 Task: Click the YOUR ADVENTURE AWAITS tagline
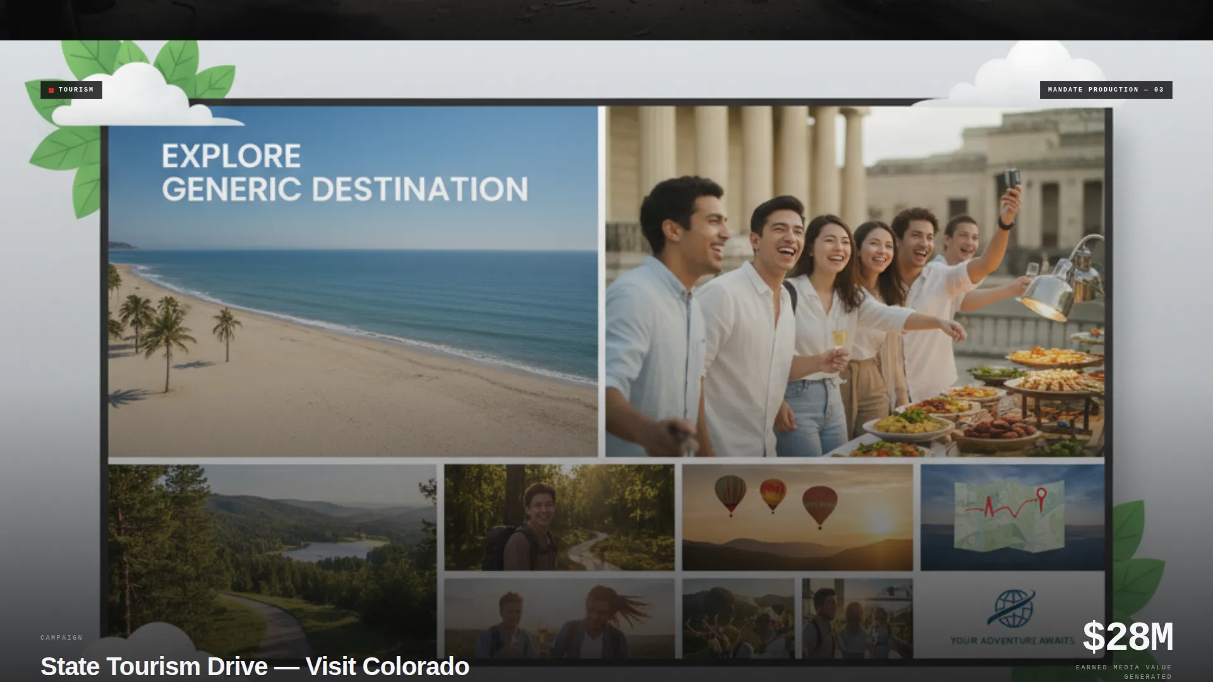point(1012,640)
